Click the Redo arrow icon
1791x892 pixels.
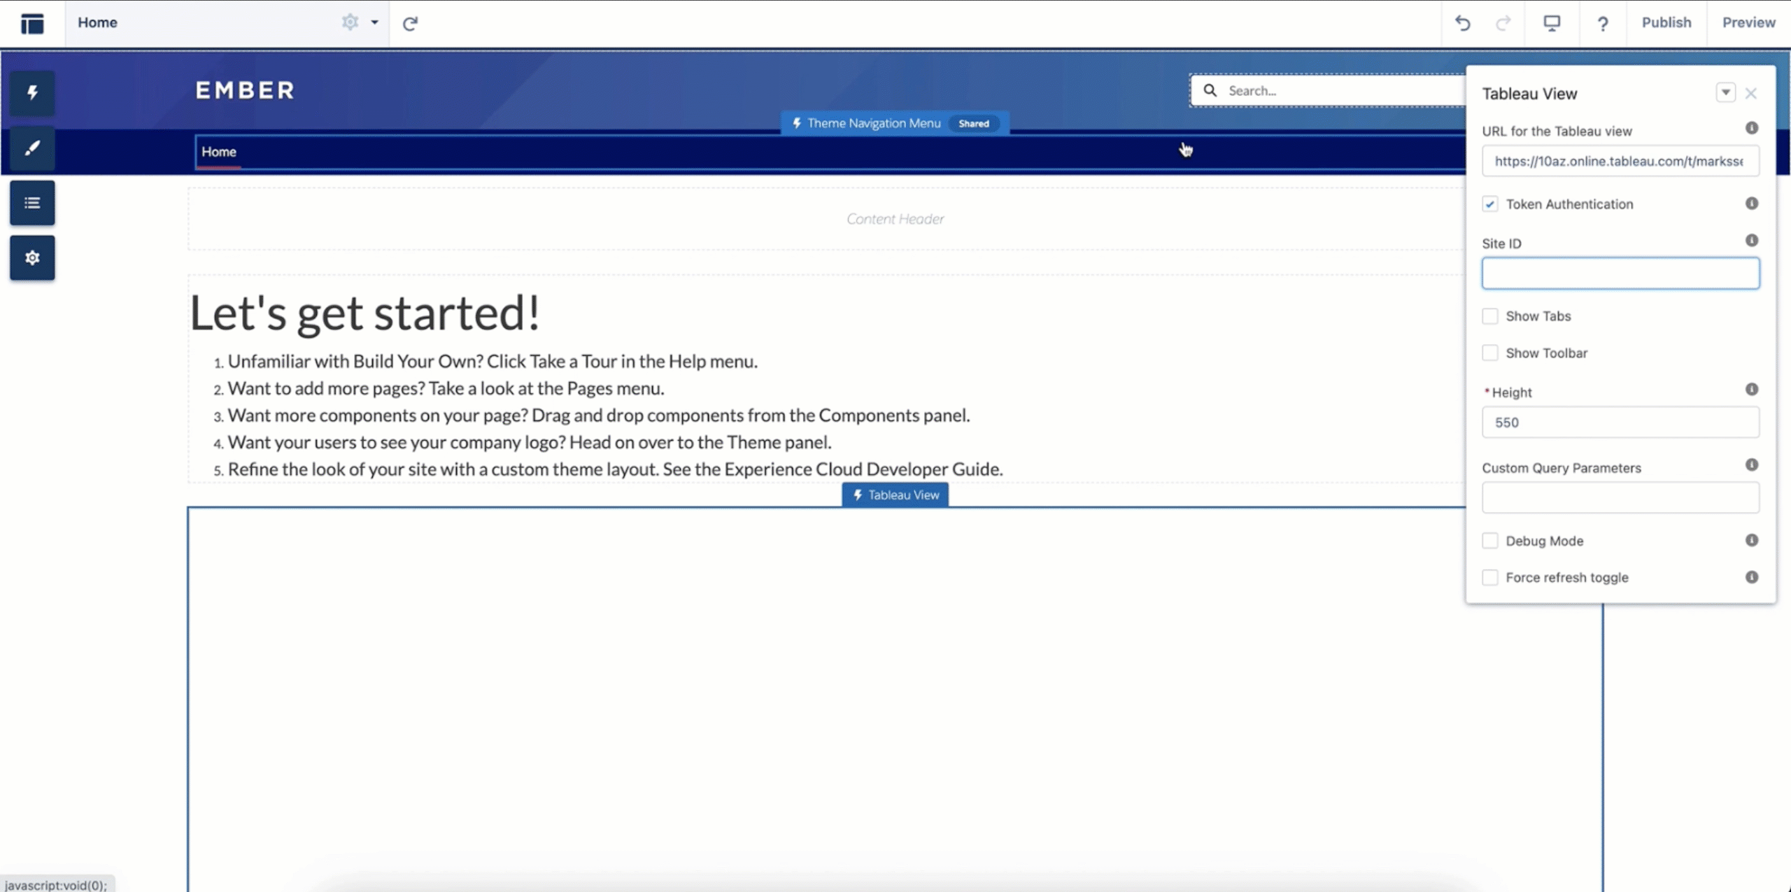click(x=1503, y=22)
